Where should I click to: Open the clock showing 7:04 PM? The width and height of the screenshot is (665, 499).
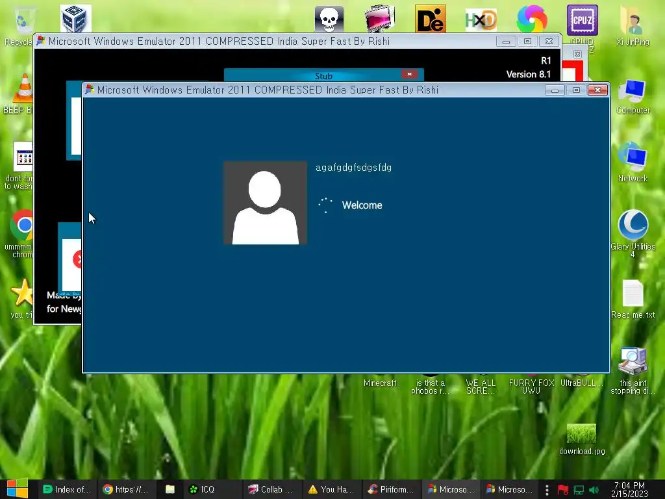[x=629, y=489]
